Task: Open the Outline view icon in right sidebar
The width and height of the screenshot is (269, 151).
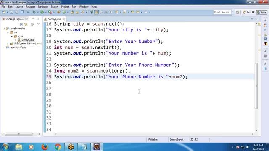Action: click(265, 69)
